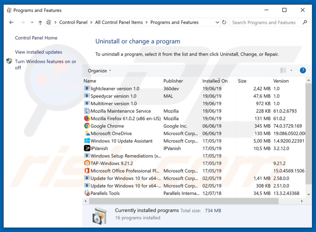Screen dimensions: 316x232
Task: Open the Organize dropdown menu
Action: (99, 71)
